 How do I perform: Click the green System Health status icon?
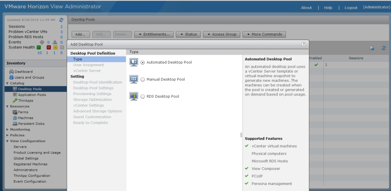pyautogui.click(x=39, y=47)
